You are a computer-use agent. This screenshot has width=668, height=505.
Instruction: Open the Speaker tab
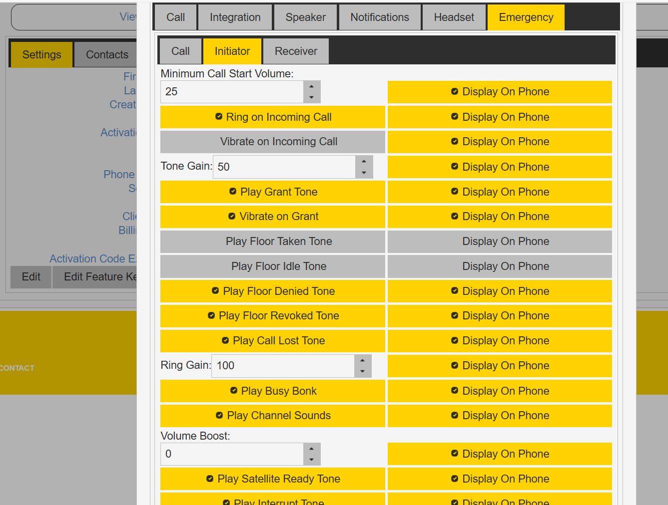(x=306, y=17)
